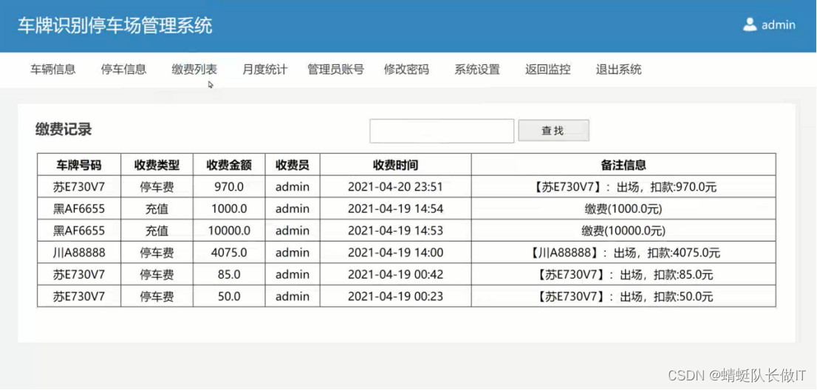Click admin cashier in the 4075.0 row
817x390 pixels.
click(x=293, y=253)
